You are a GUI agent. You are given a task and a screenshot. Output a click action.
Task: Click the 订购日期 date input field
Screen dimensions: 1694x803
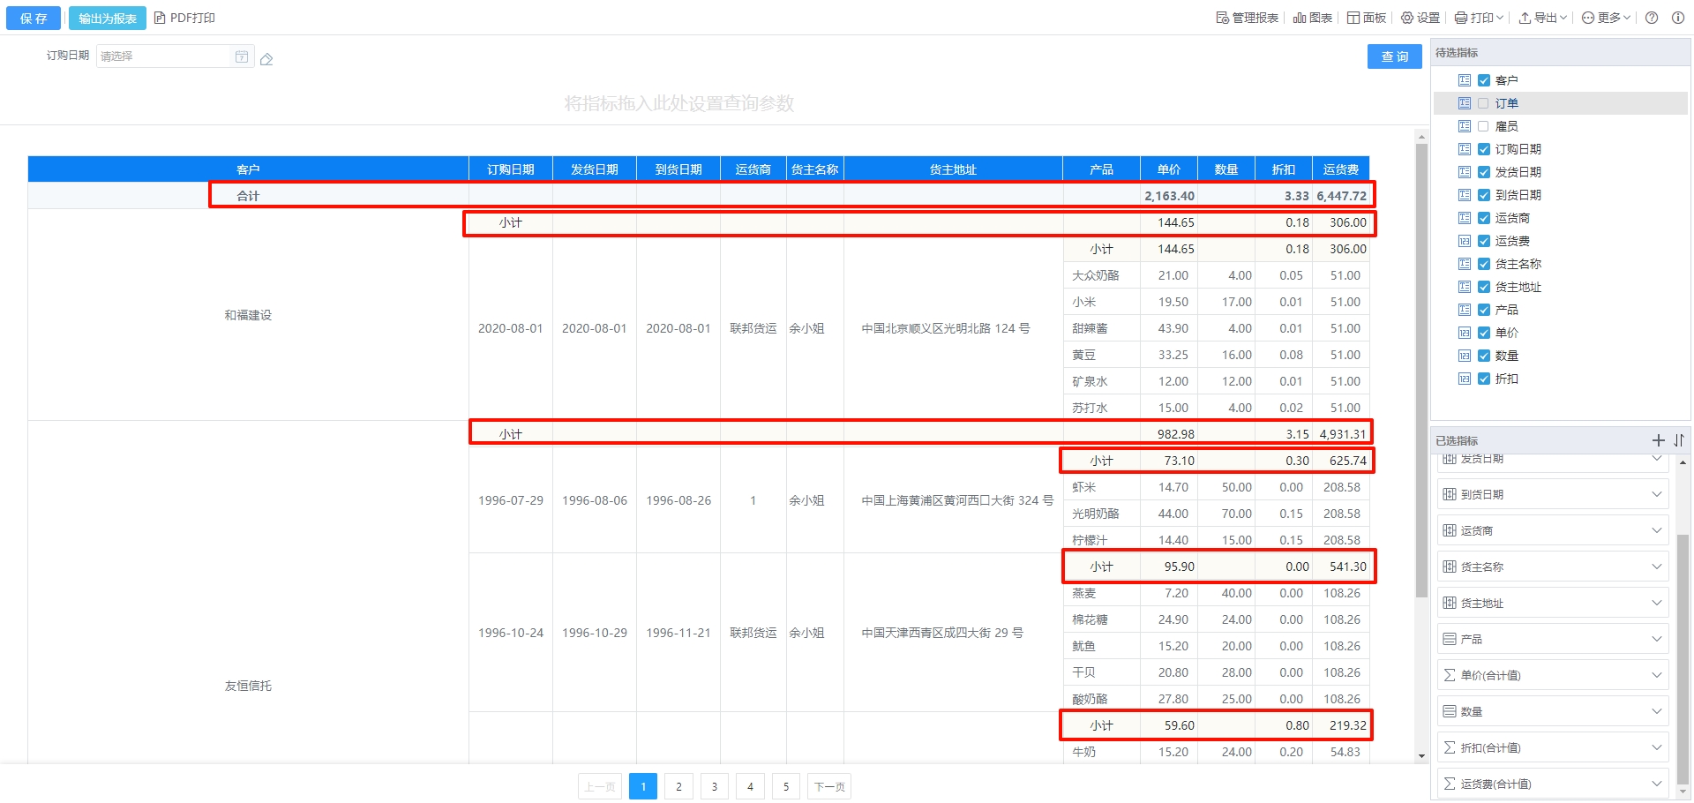coord(163,56)
